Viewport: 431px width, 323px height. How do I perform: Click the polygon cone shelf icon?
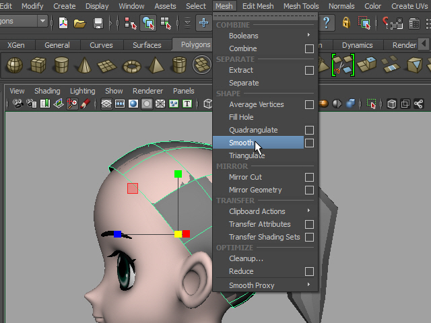(x=84, y=65)
